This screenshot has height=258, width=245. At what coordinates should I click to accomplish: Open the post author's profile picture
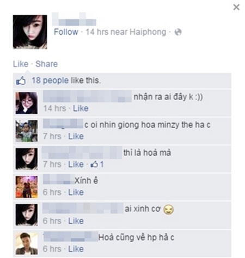pyautogui.click(x=30, y=32)
